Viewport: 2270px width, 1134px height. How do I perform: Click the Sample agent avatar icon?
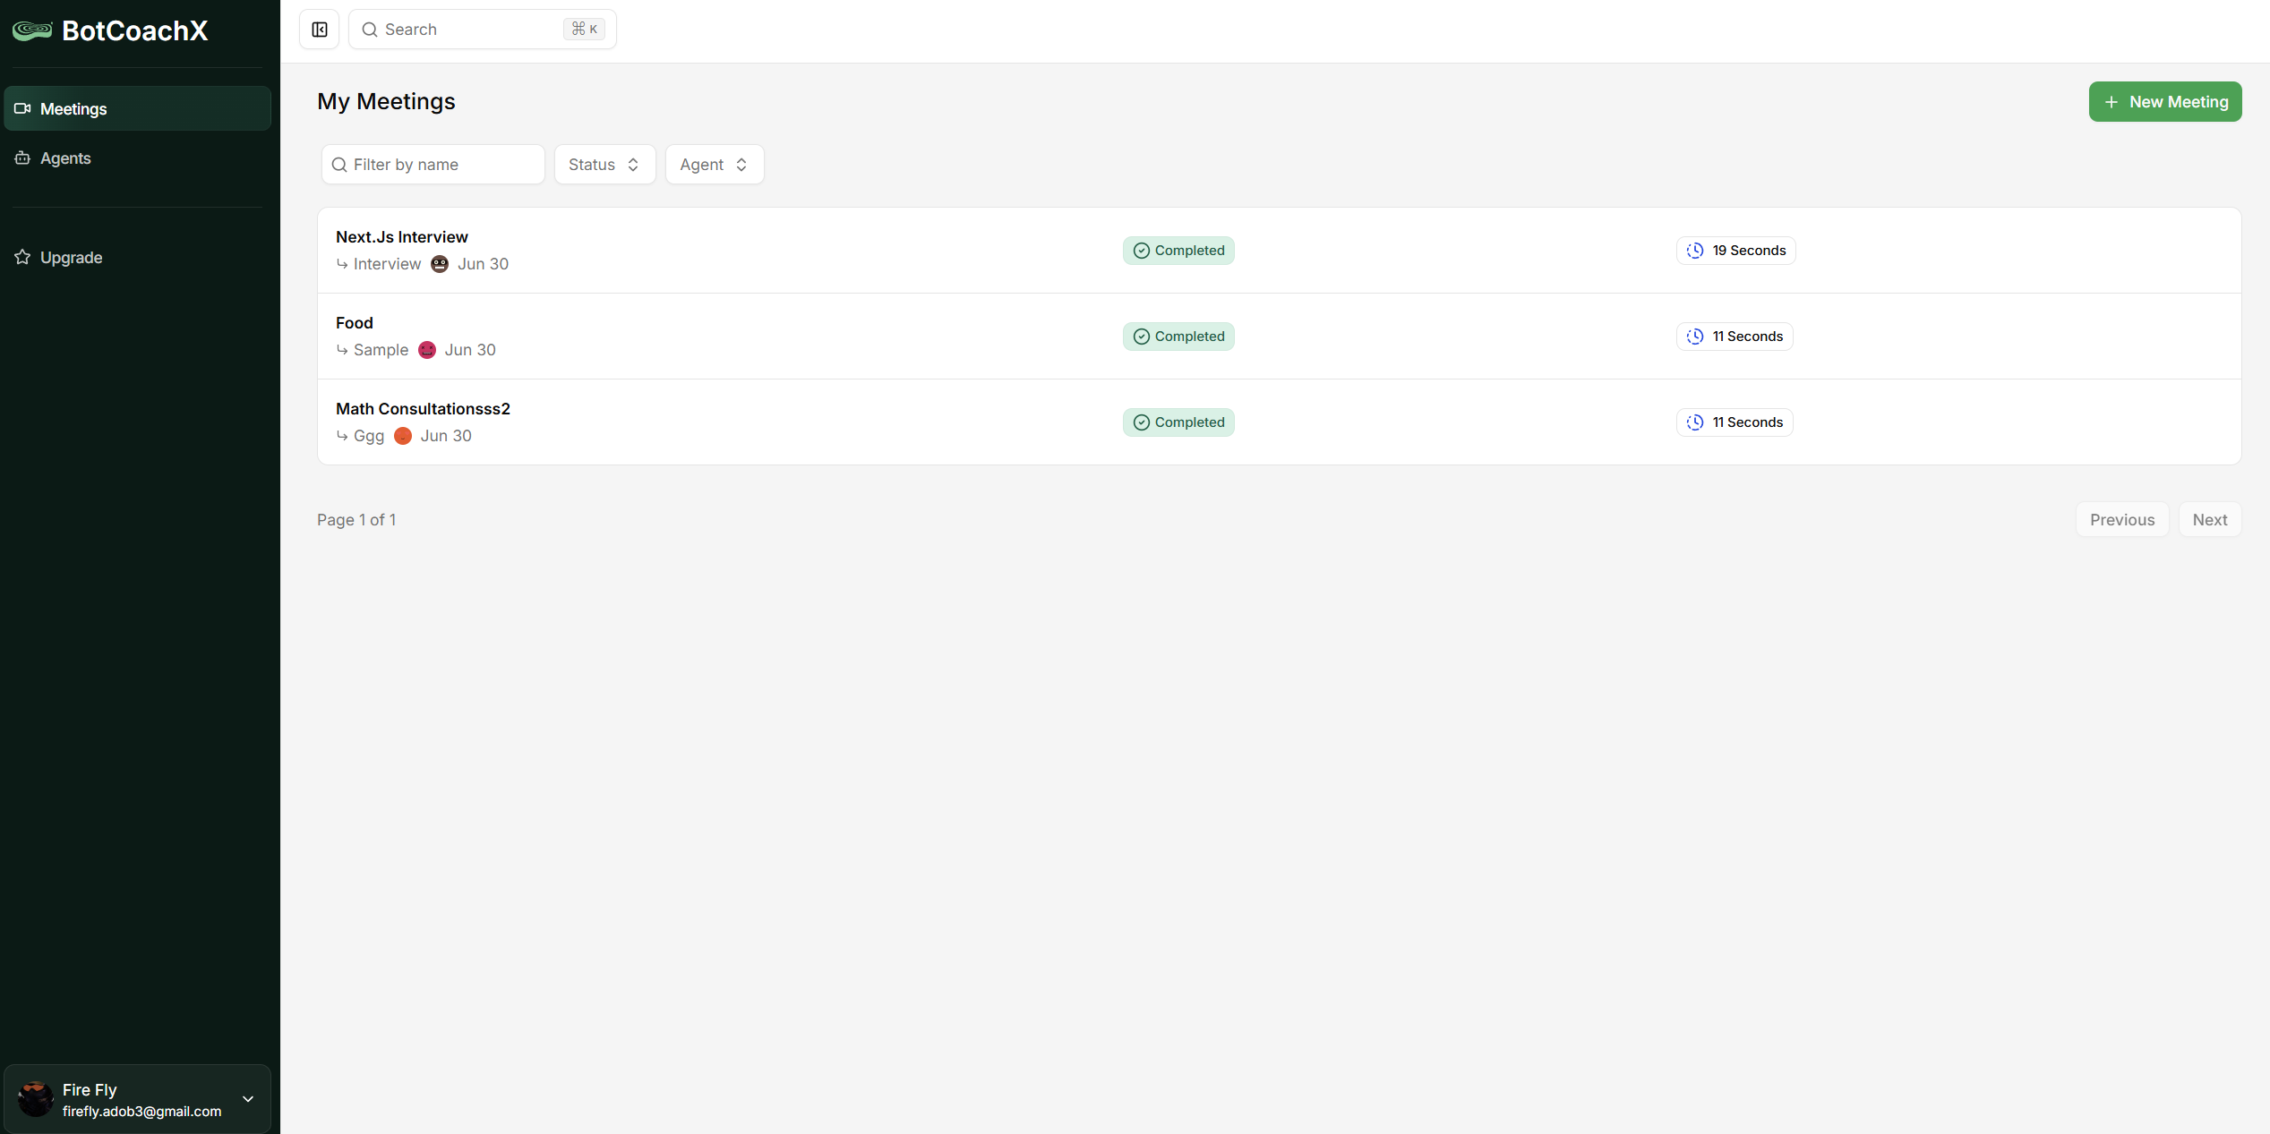[427, 350]
